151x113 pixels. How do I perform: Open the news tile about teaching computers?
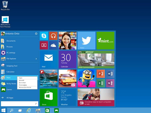pyautogui.click(x=96, y=97)
